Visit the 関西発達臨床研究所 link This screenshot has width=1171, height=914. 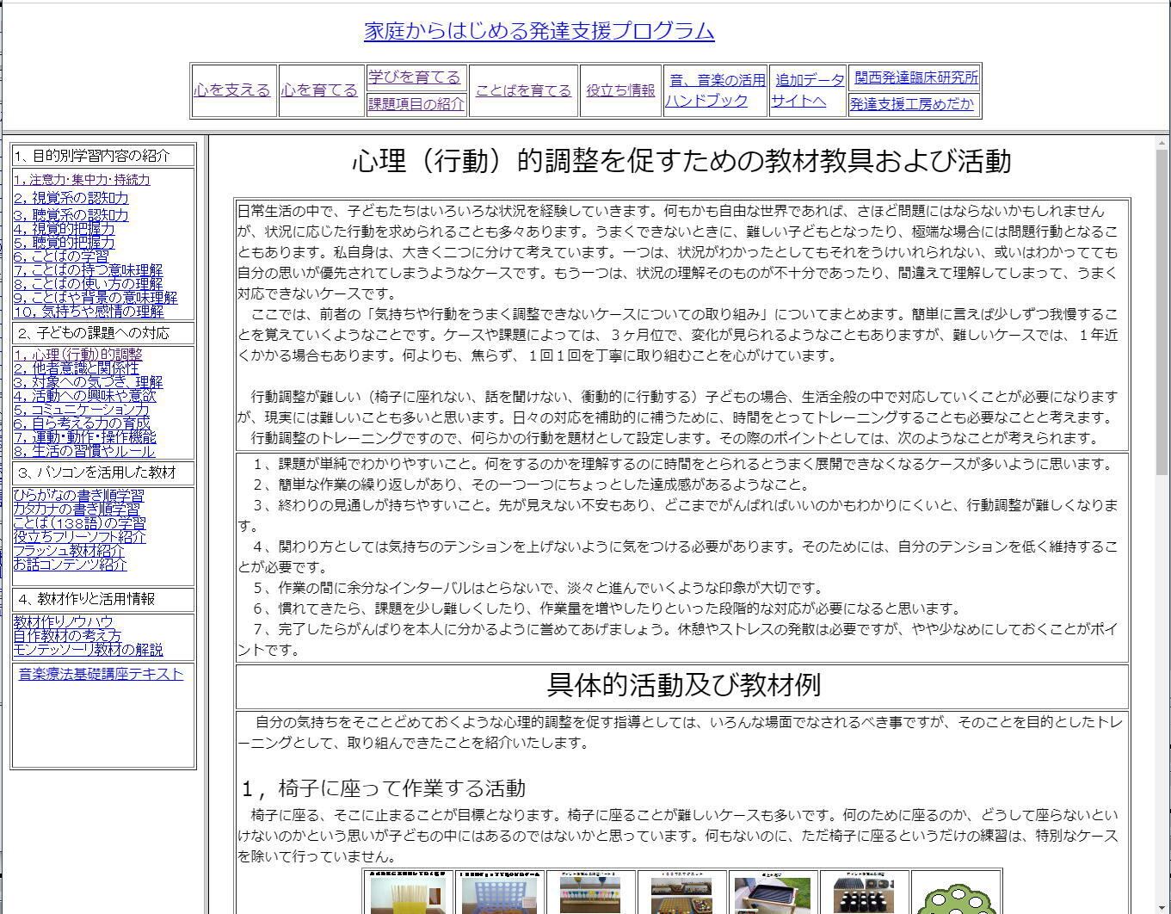pos(916,77)
